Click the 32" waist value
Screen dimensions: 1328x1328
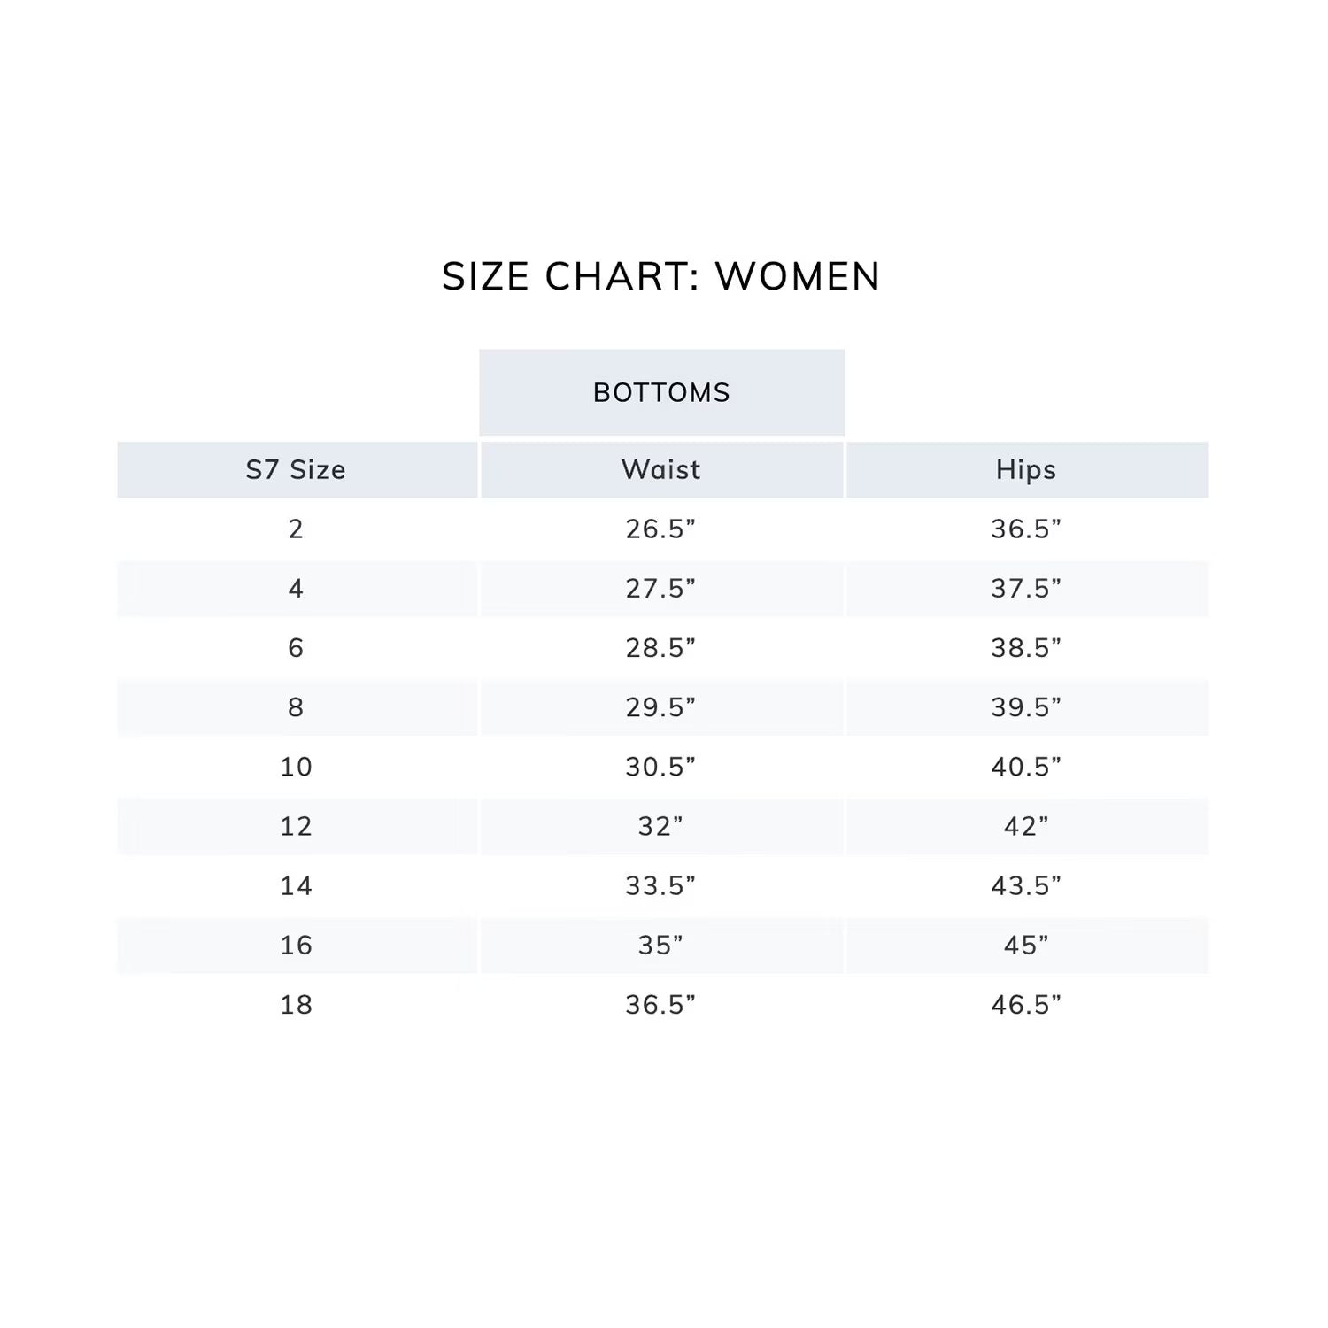[660, 826]
